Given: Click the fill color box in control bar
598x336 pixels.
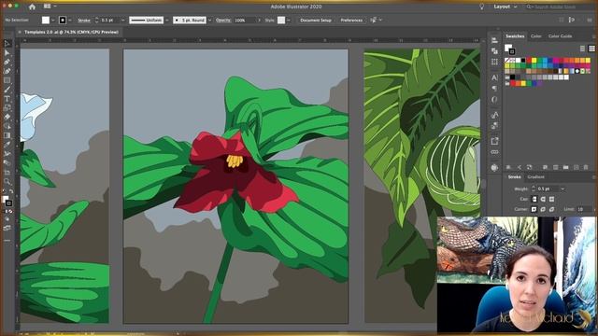Looking at the screenshot, I should pyautogui.click(x=46, y=21).
